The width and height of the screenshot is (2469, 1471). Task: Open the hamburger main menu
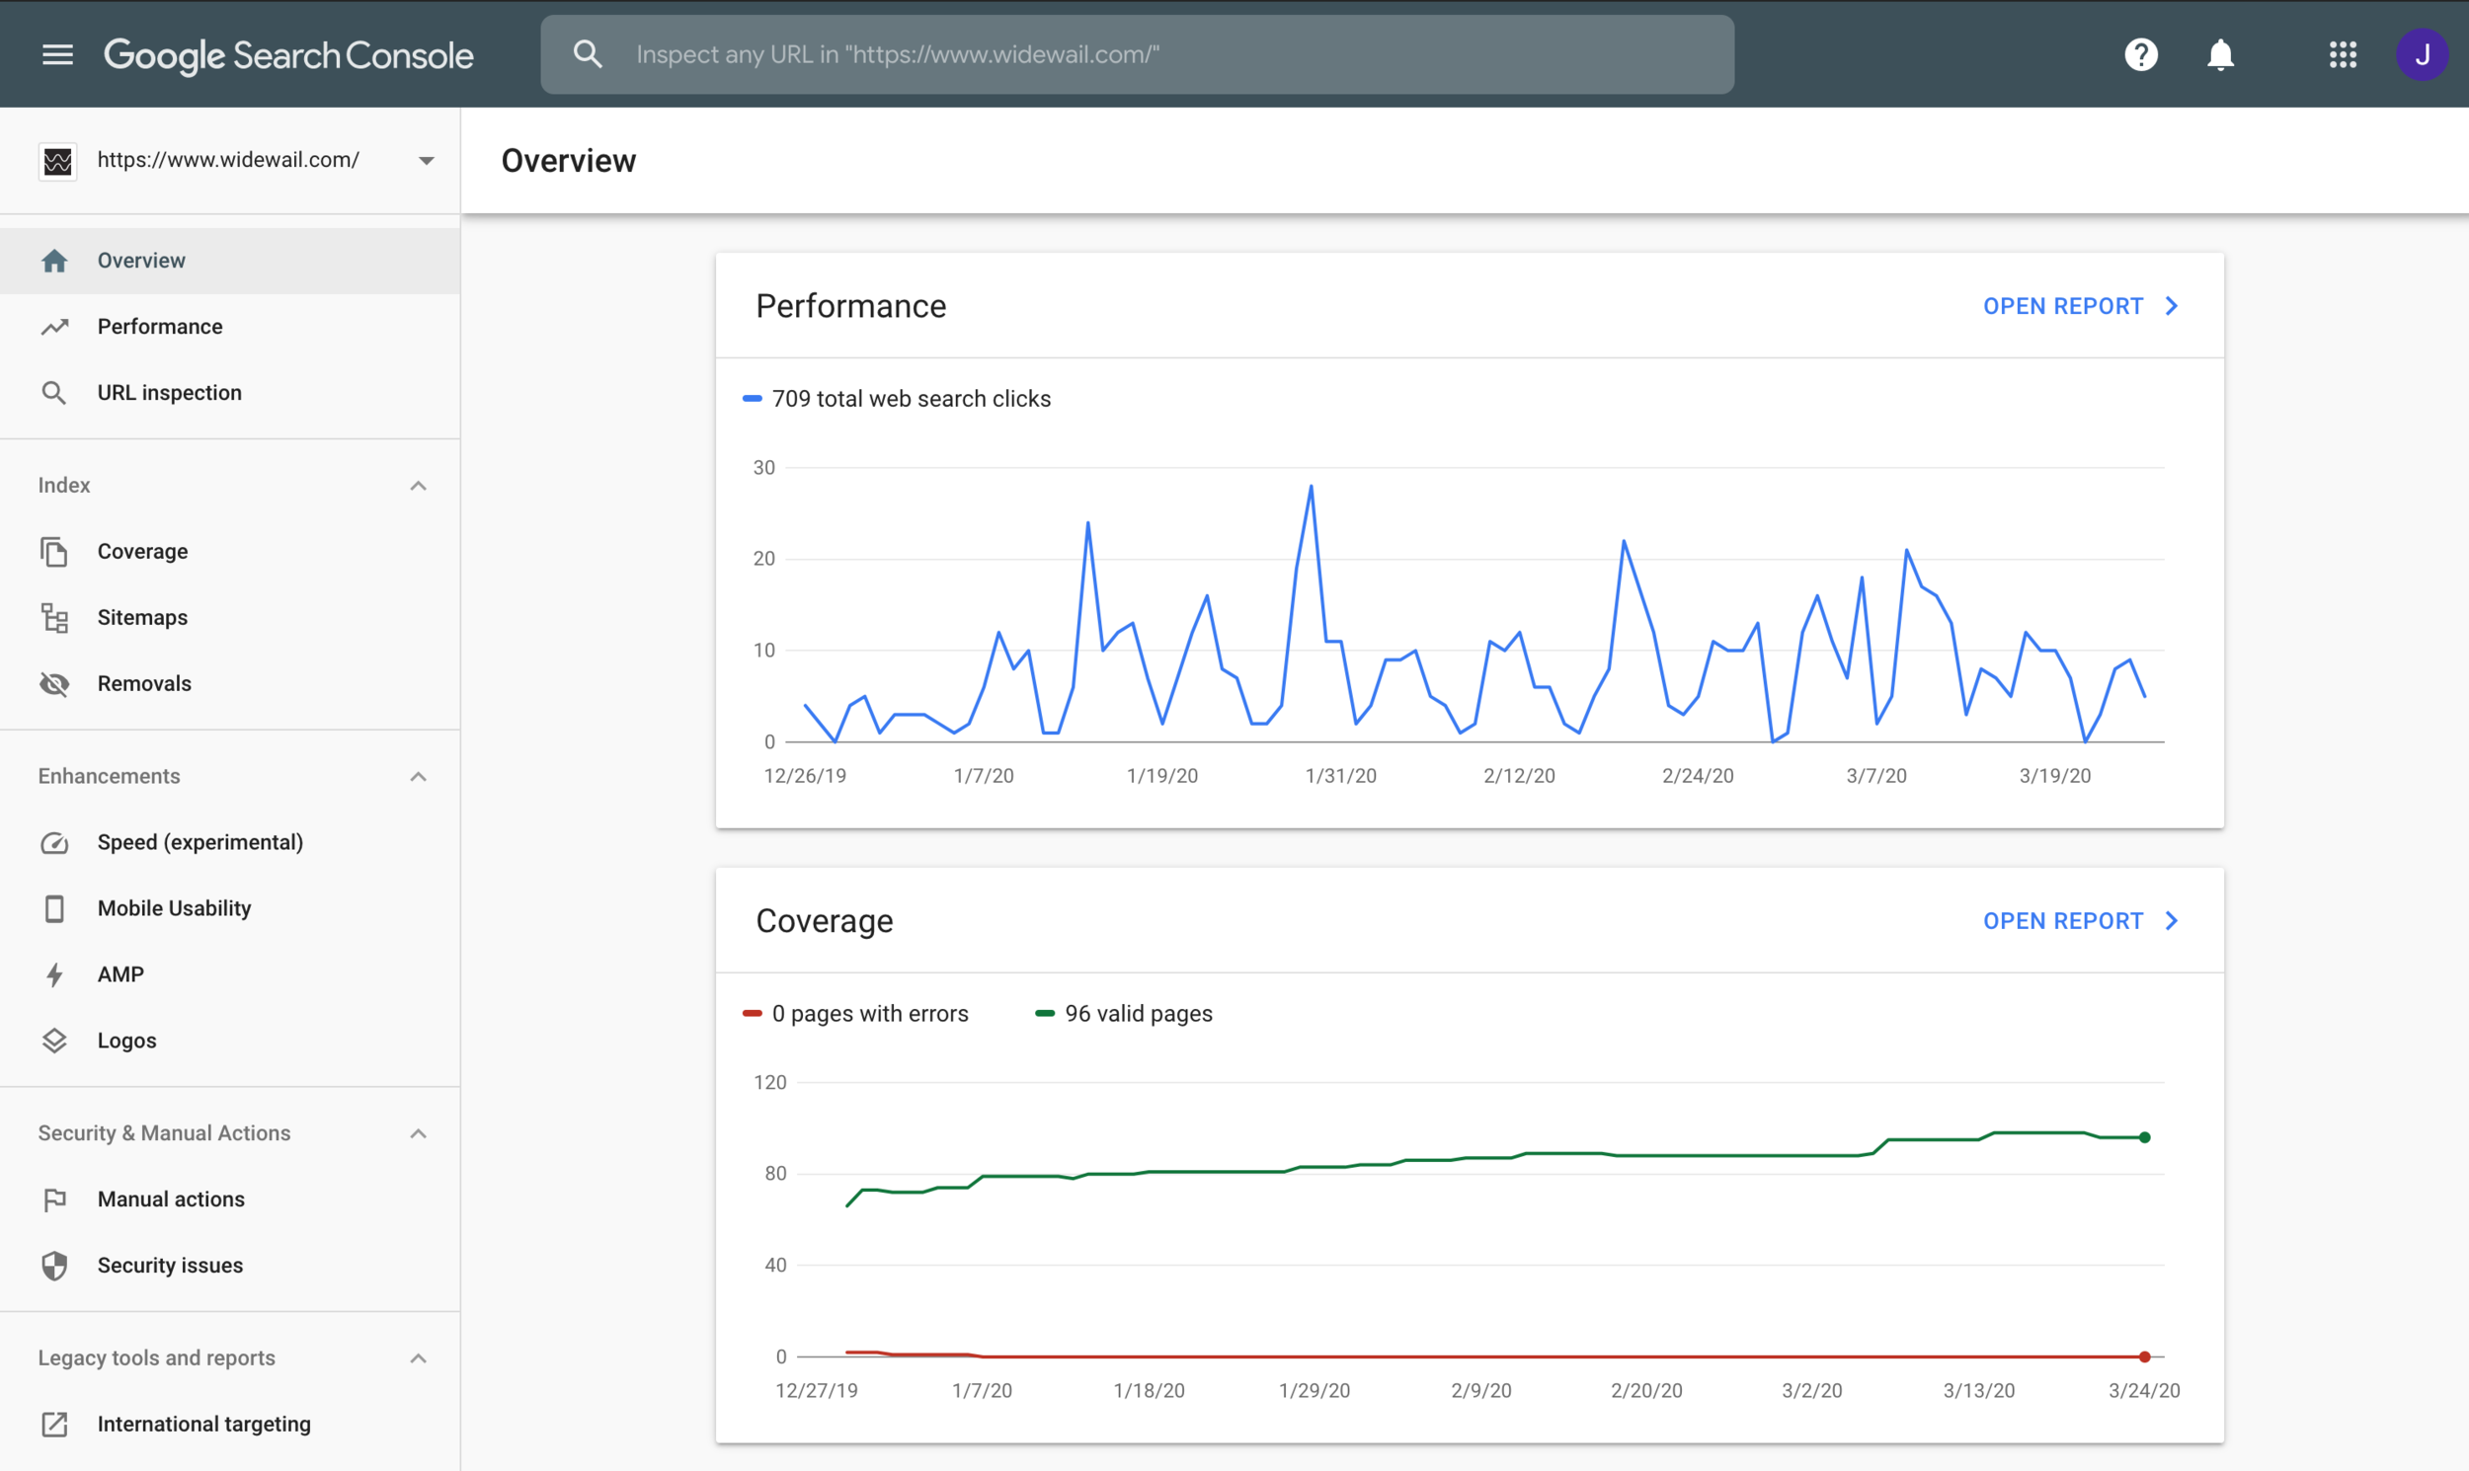click(x=57, y=54)
